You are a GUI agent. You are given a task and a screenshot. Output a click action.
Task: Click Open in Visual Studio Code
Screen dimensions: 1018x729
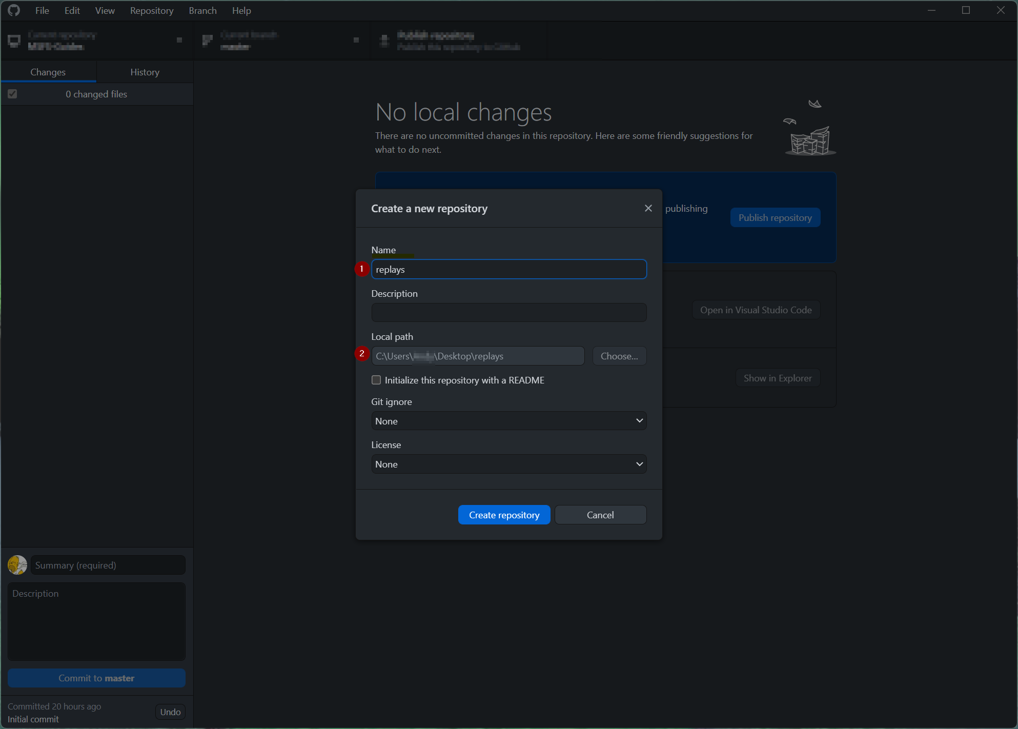coord(756,310)
